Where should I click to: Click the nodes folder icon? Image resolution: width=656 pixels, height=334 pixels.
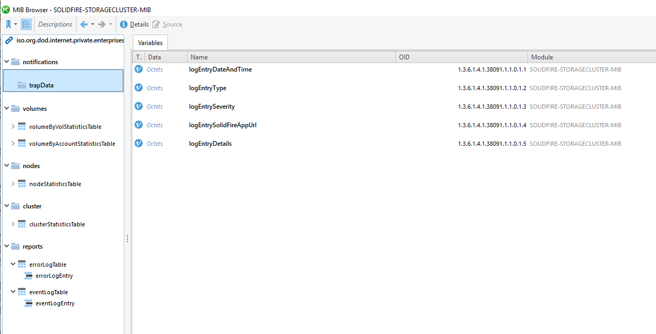tap(15, 166)
